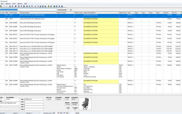
Task: Click the Qty input field
Action: pos(3,99)
